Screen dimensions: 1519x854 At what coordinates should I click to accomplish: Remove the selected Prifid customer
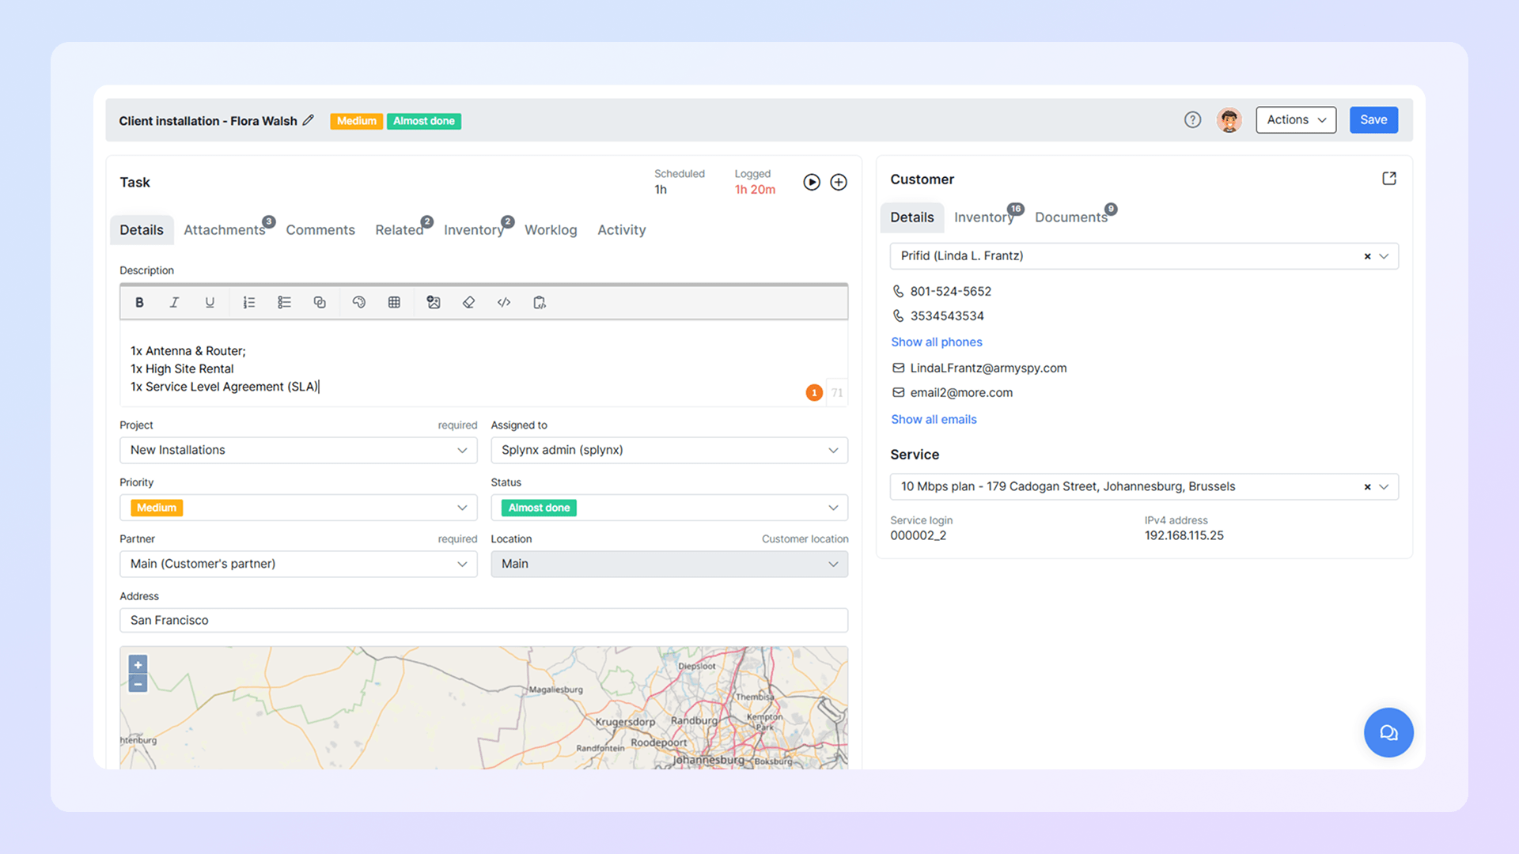point(1367,255)
